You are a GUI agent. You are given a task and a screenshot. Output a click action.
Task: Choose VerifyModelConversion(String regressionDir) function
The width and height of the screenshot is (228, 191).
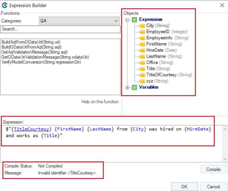[41, 62]
